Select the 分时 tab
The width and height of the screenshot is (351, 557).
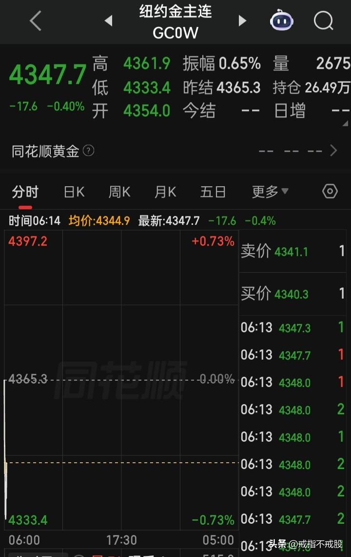point(25,192)
